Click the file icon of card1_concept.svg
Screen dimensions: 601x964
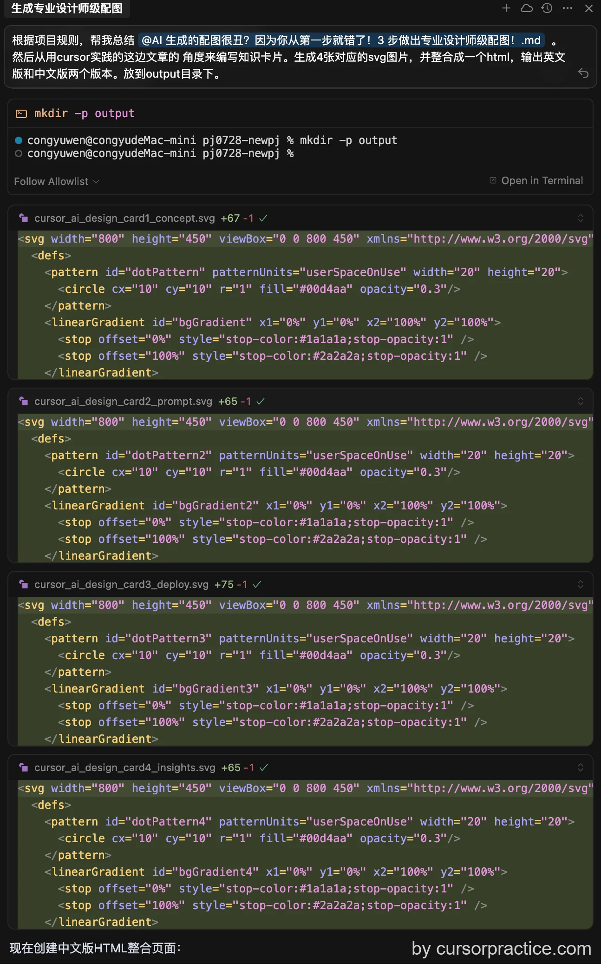(23, 218)
